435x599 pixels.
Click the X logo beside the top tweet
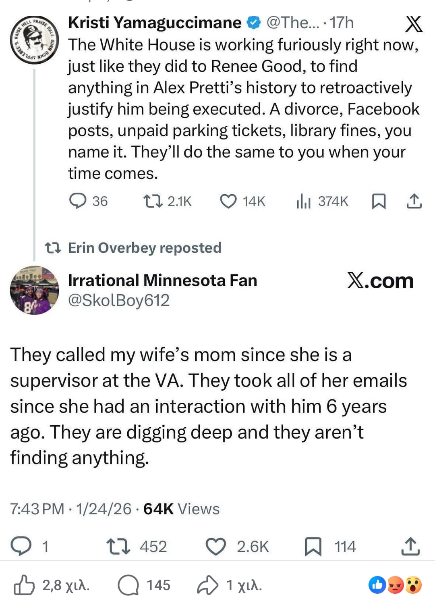pyautogui.click(x=414, y=24)
